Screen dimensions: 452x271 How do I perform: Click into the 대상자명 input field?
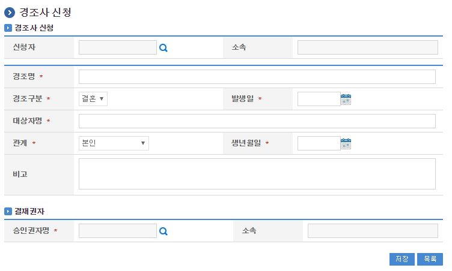[257, 121]
